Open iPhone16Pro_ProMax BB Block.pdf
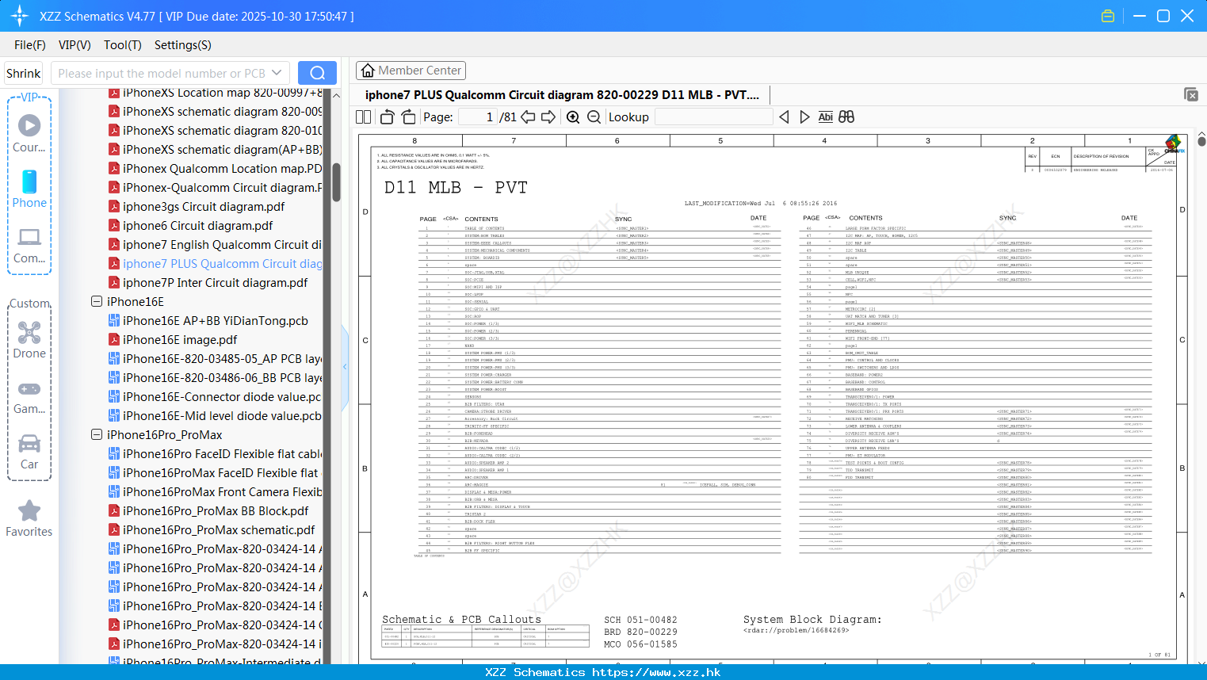 pos(208,511)
